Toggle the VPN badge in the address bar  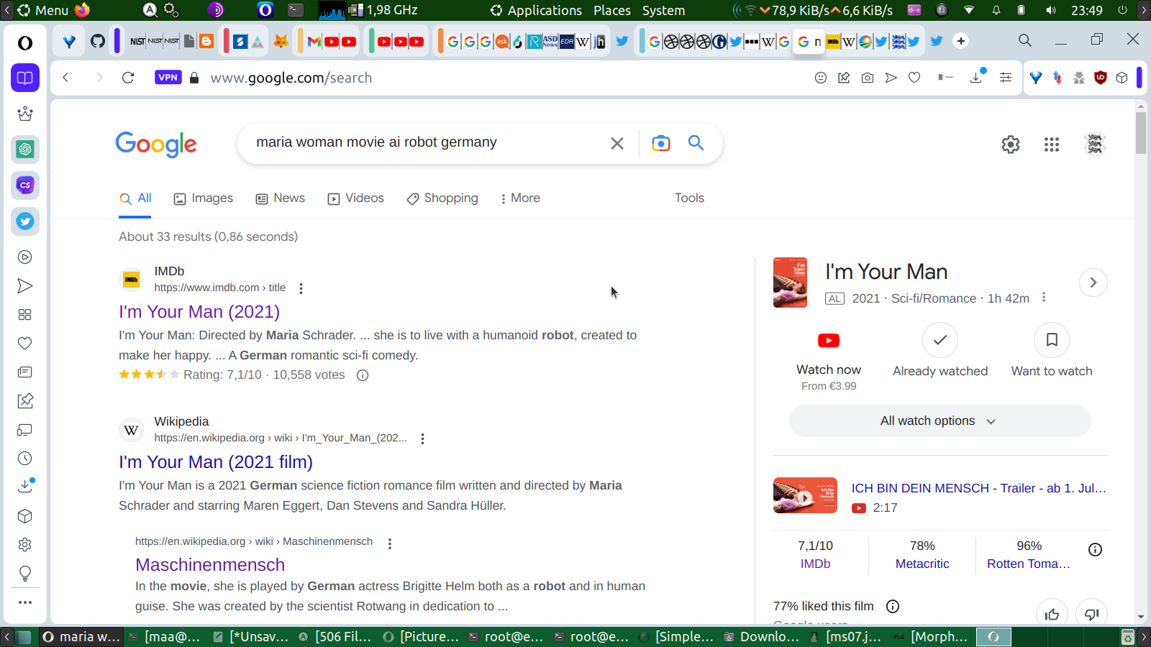coord(168,78)
